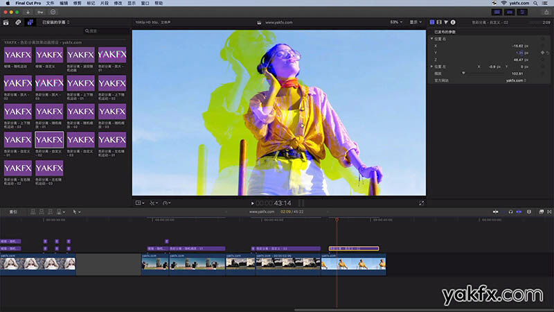The image size is (554, 312).
Task: Reset the Y parameter with arrow icon
Action: click(547, 53)
